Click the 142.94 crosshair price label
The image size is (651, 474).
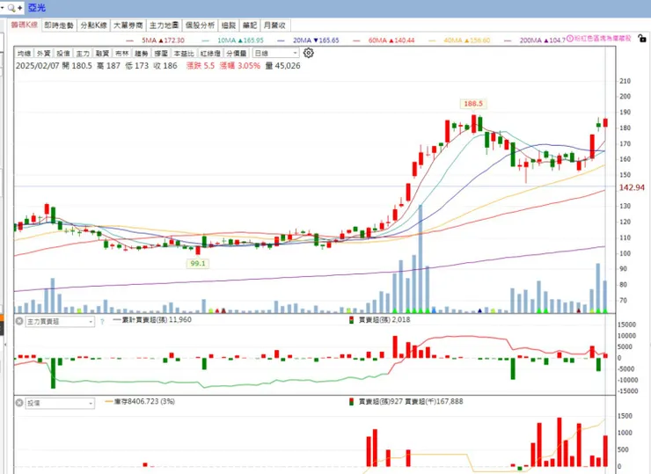pyautogui.click(x=632, y=187)
